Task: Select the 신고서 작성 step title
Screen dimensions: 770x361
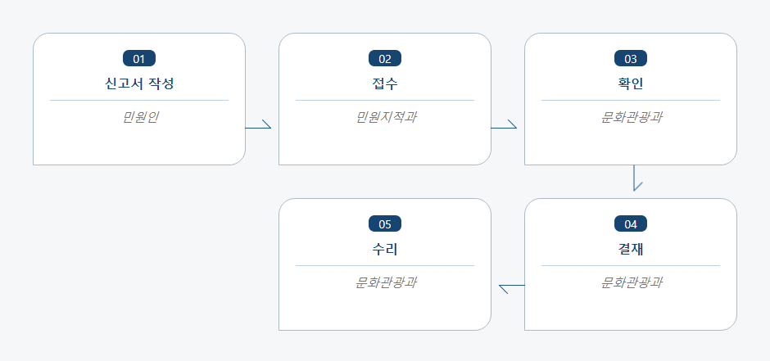Action: 139,83
